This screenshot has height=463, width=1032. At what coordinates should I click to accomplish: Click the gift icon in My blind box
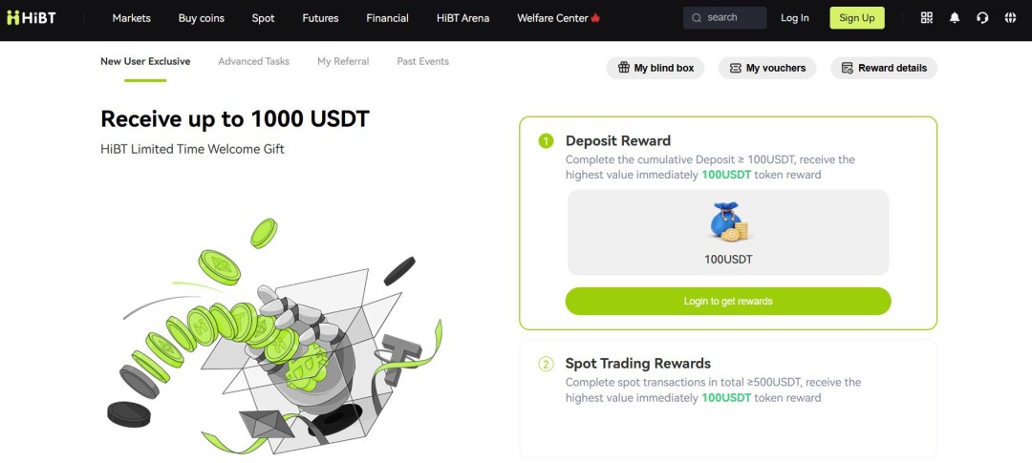pos(623,68)
